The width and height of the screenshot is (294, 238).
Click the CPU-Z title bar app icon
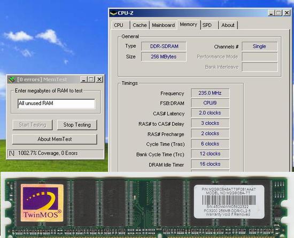click(113, 13)
